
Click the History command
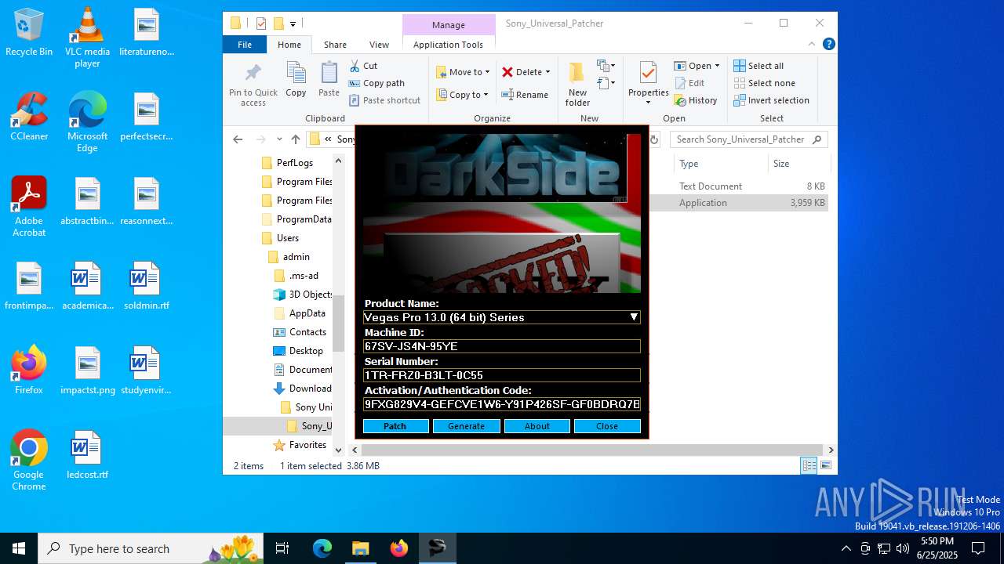point(695,100)
